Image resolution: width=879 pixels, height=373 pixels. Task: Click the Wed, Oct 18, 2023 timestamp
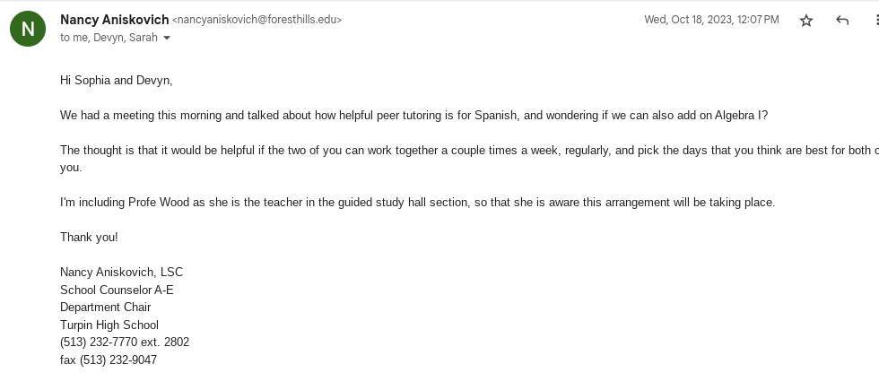point(711,20)
